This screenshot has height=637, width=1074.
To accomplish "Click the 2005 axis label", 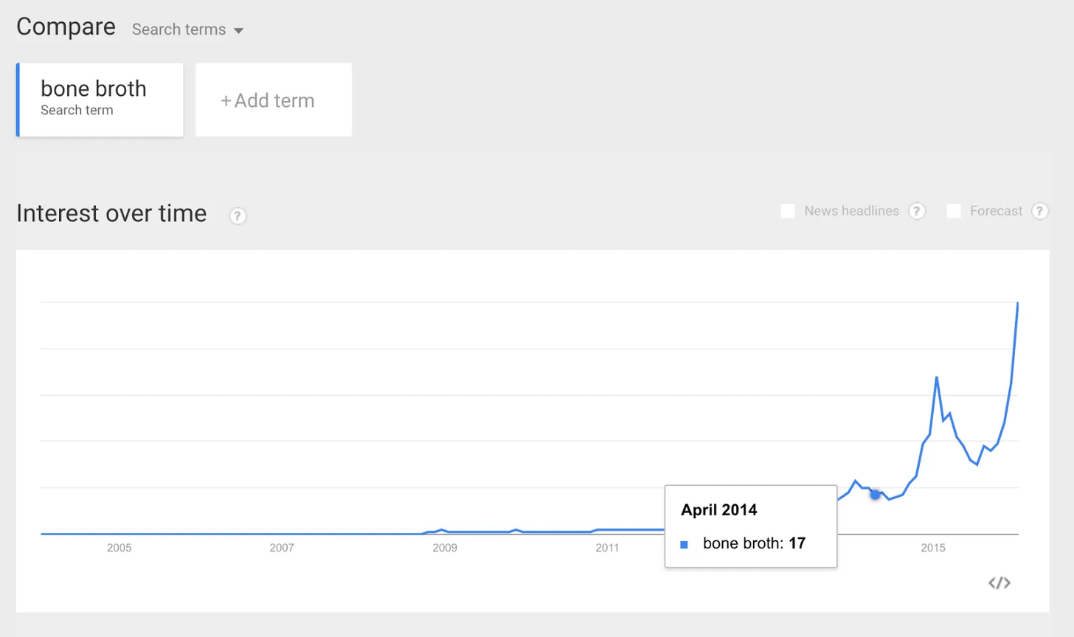I will [119, 548].
